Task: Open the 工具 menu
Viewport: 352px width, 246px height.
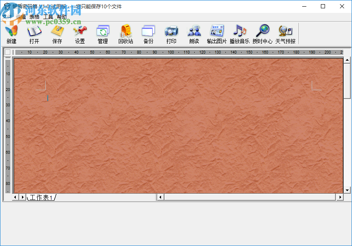Action: click(x=48, y=17)
